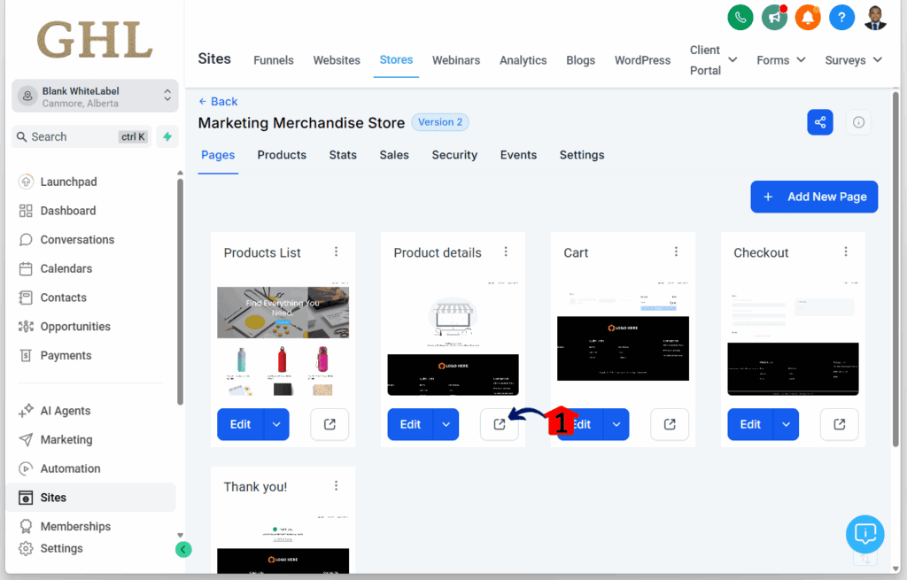This screenshot has width=907, height=580.
Task: Click the blue share store button
Action: pyautogui.click(x=819, y=122)
